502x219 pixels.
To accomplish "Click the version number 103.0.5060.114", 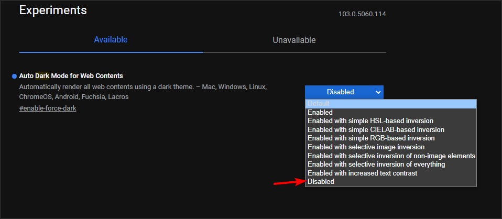I will [x=362, y=14].
